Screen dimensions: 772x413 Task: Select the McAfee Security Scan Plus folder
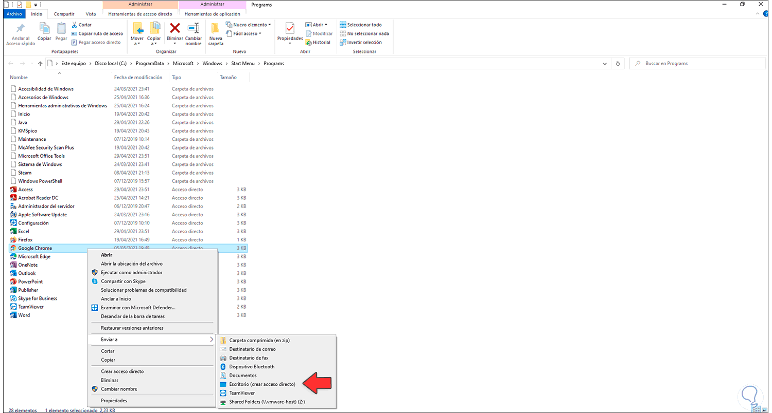(129, 147)
